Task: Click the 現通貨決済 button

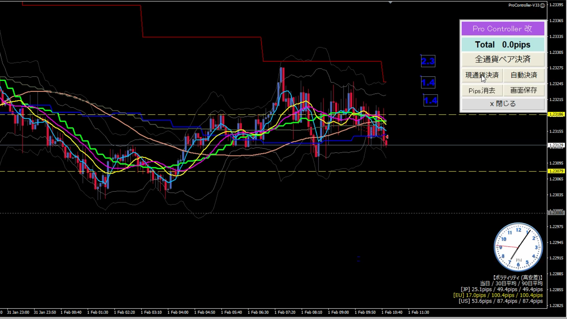Action: [482, 75]
